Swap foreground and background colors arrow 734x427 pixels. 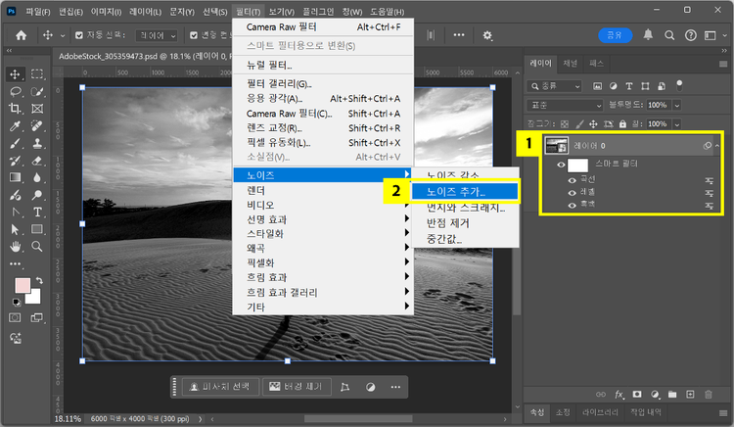[x=39, y=280]
